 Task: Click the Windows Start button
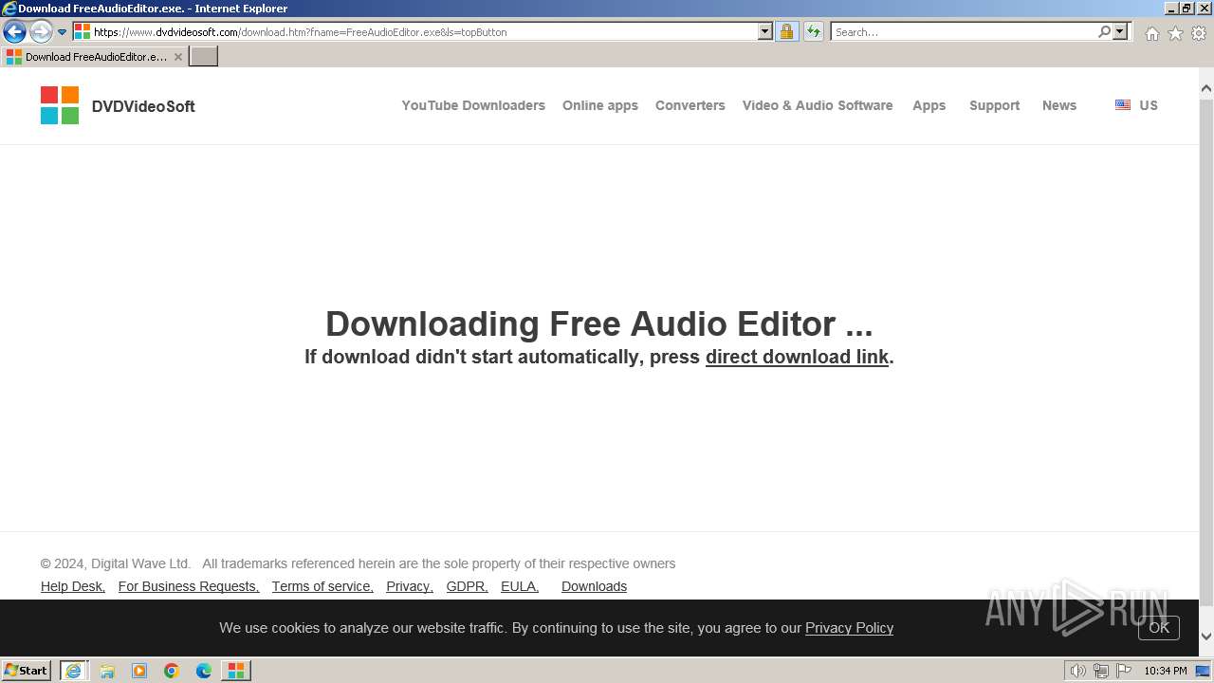[x=26, y=670]
